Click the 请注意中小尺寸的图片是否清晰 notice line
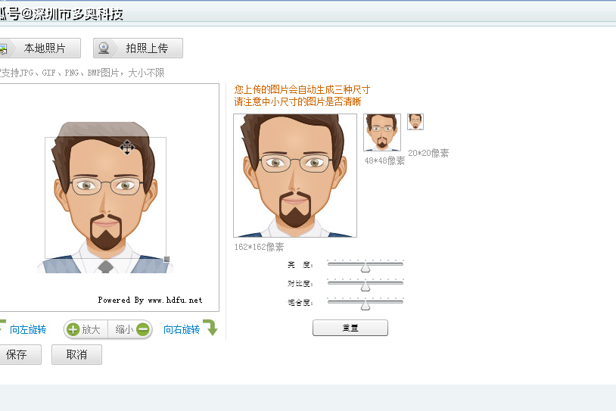 click(297, 101)
